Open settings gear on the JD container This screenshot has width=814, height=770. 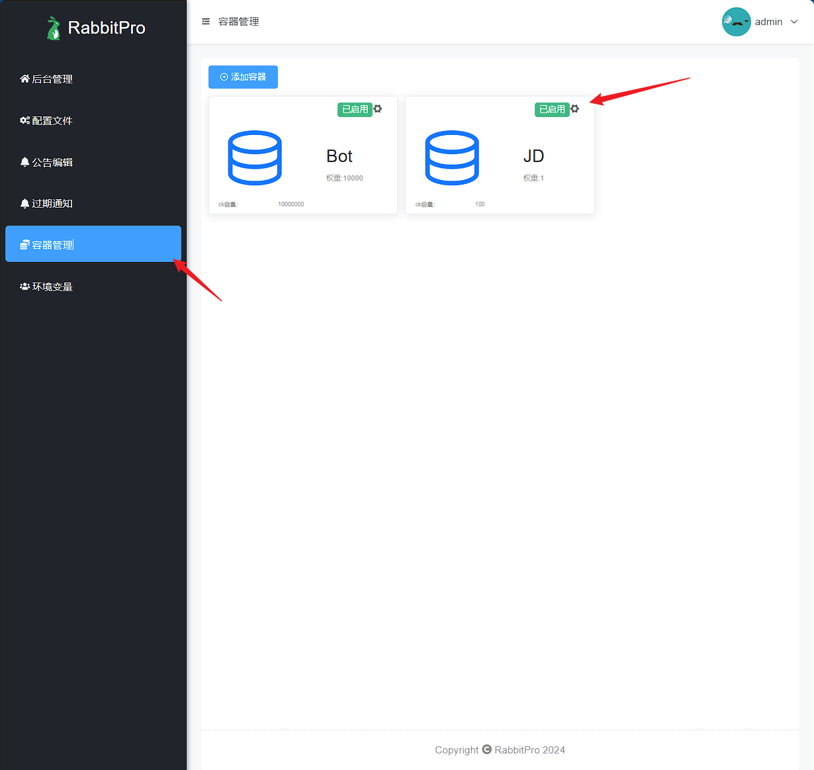(575, 108)
